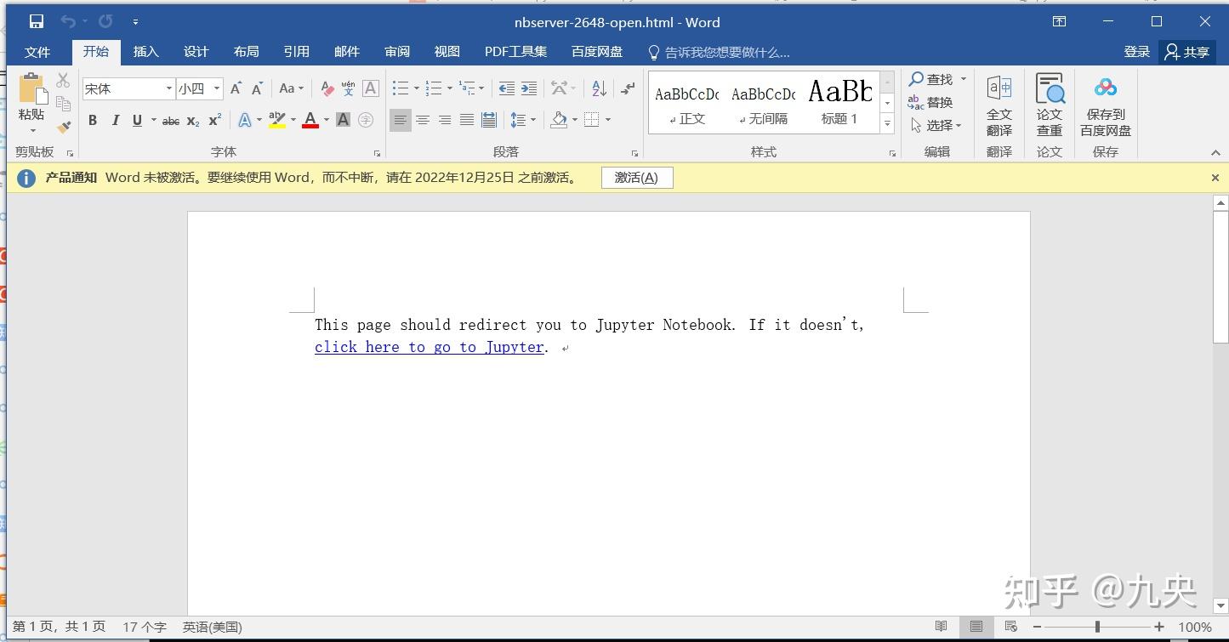Screen dimensions: 1229x642
Task: Switch to Web Layout view in status bar
Action: coord(1010,627)
